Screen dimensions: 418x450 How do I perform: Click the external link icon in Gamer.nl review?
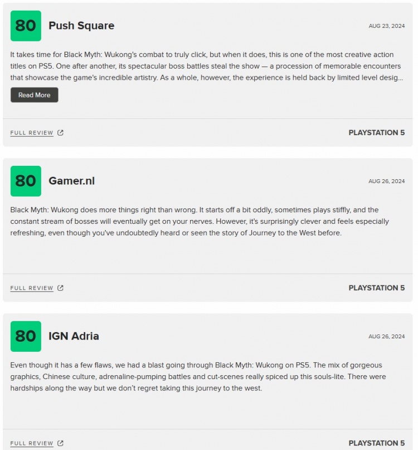(x=60, y=288)
